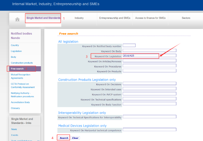The image size is (203, 141).
Task: Select the Sectors tab
Action: pos(186,18)
